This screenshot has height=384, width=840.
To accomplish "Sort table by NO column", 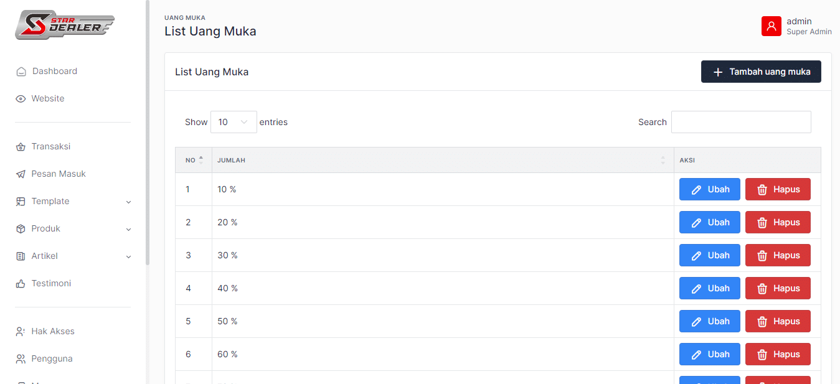I will point(194,160).
